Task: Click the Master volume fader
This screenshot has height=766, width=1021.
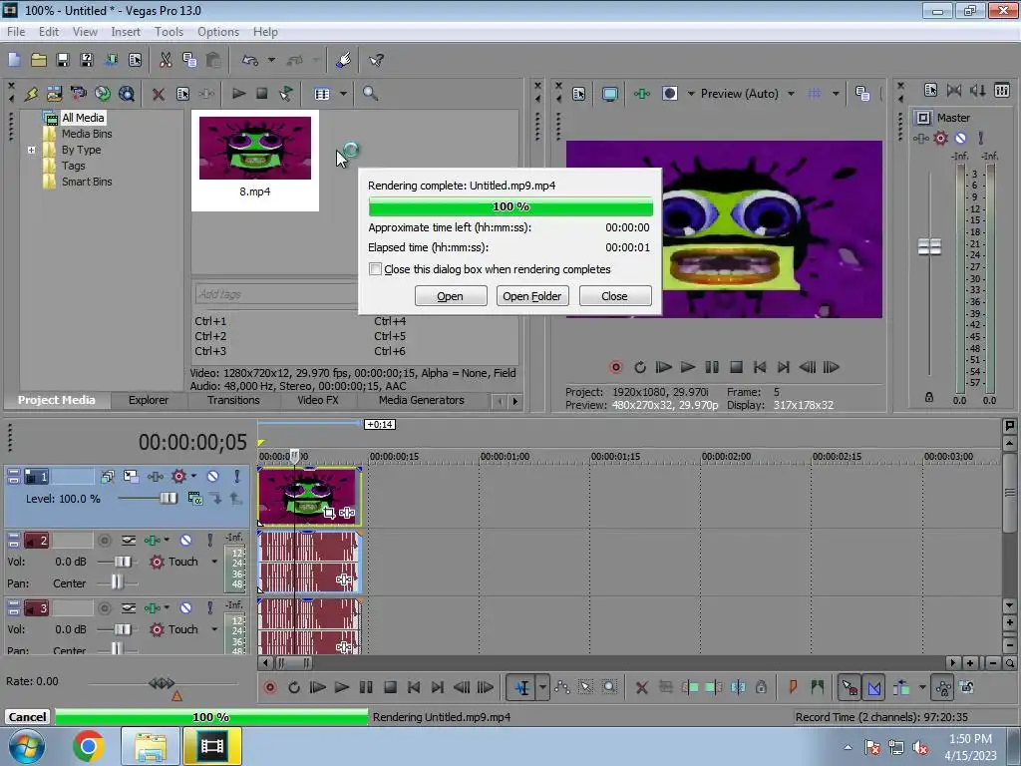Action: pyautogui.click(x=929, y=246)
